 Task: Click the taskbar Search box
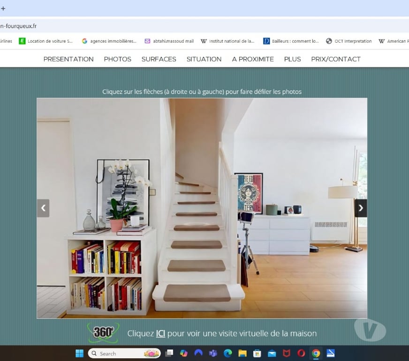[x=124, y=353]
